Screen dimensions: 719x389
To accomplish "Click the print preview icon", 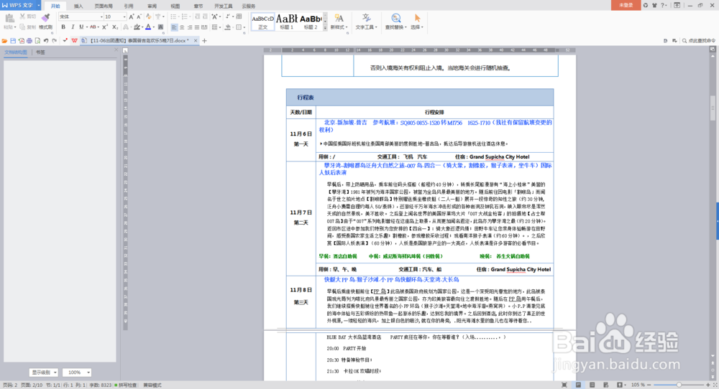I will tap(37, 41).
